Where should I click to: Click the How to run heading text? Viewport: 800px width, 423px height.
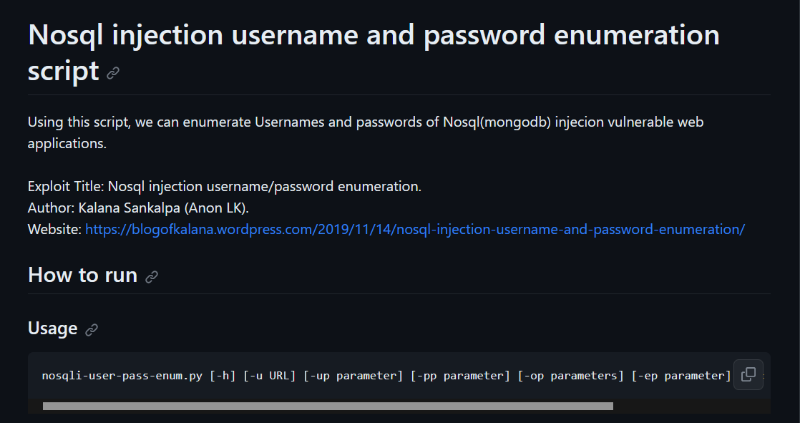83,275
